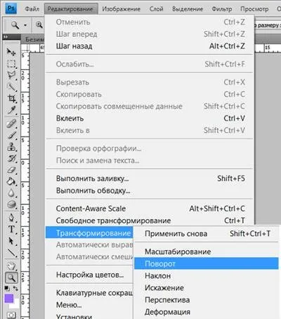Choose Поворот in the submenu
This screenshot has width=281, height=319.
pyautogui.click(x=207, y=263)
